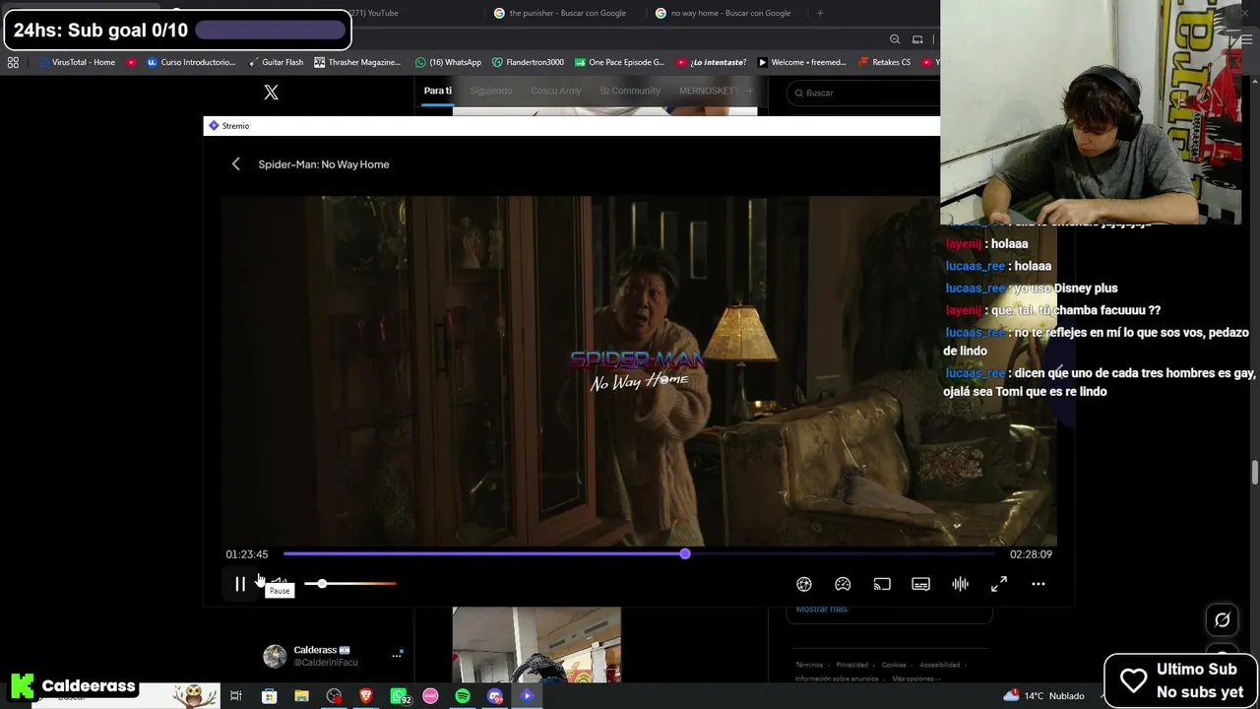The width and height of the screenshot is (1260, 709).
Task: Open the VirusTotal - Home bookmark
Action: click(x=77, y=62)
